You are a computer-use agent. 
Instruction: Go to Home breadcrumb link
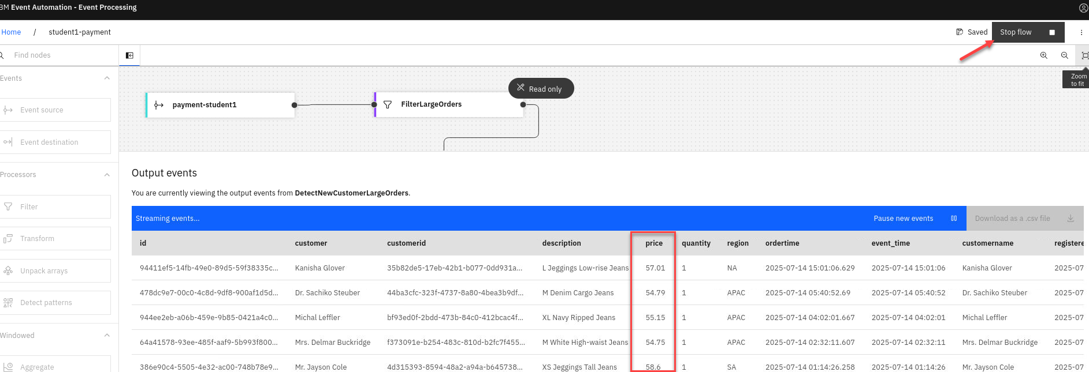coord(11,32)
